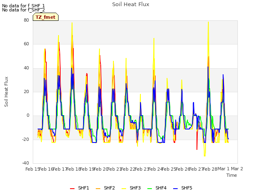Click the y-axis tick label 80
The image size is (262, 196).
pos(26,20)
